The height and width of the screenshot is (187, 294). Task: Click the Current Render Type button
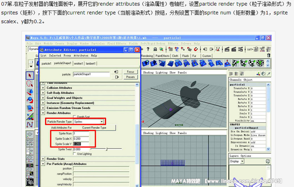(x=94, y=127)
